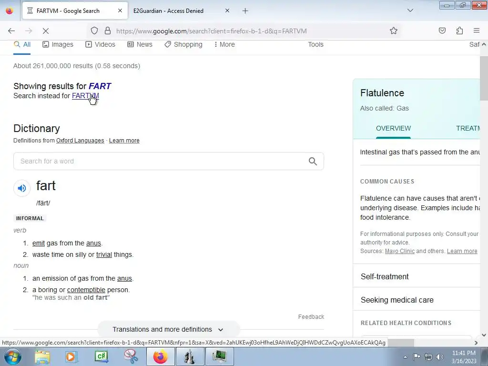
Task: Click the address bar URL
Action: pyautogui.click(x=211, y=31)
